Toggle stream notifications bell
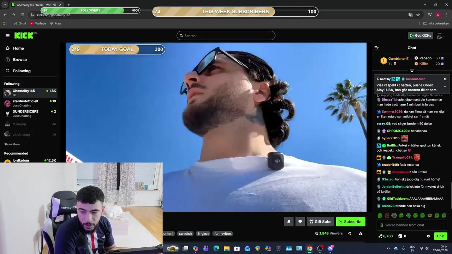This screenshot has height=254, width=452. pyautogui.click(x=289, y=222)
